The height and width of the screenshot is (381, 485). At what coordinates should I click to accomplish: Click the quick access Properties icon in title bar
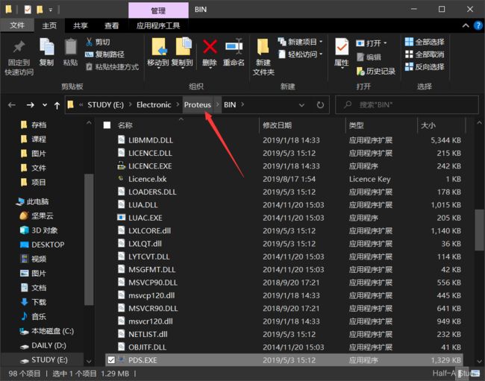[x=28, y=10]
